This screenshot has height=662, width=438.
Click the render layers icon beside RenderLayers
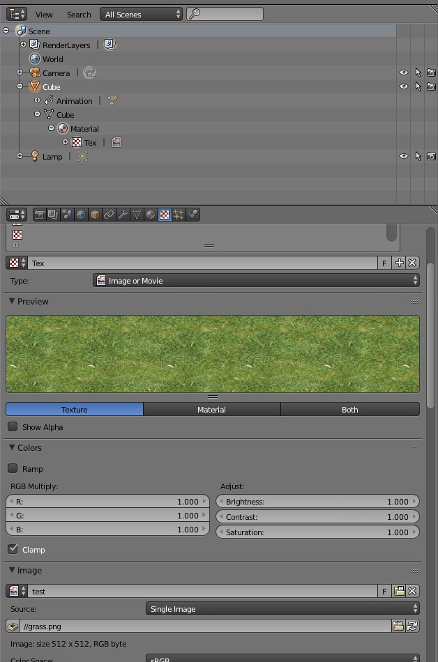(x=109, y=45)
